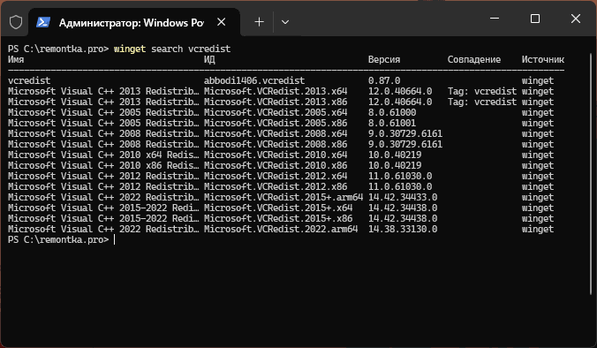The image size is (597, 348).
Task: Click ID 'Microsoft.VCRedist.2005.x64'
Action: tap(276, 113)
